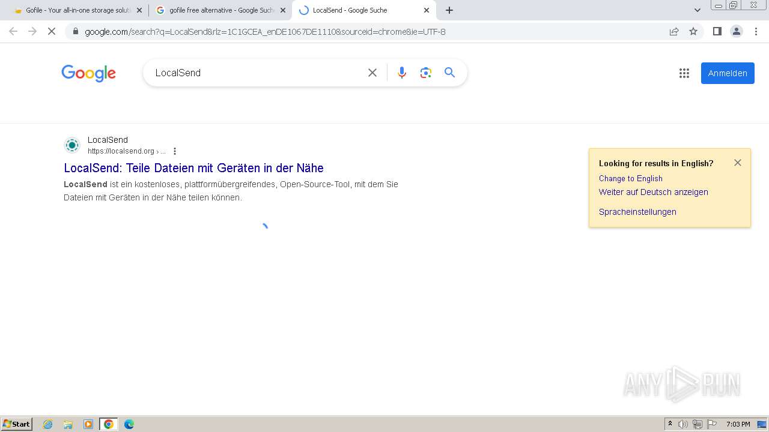Open the LocalSend: Teile Dateien result link
Viewport: 769px width, 432px height.
point(193,168)
